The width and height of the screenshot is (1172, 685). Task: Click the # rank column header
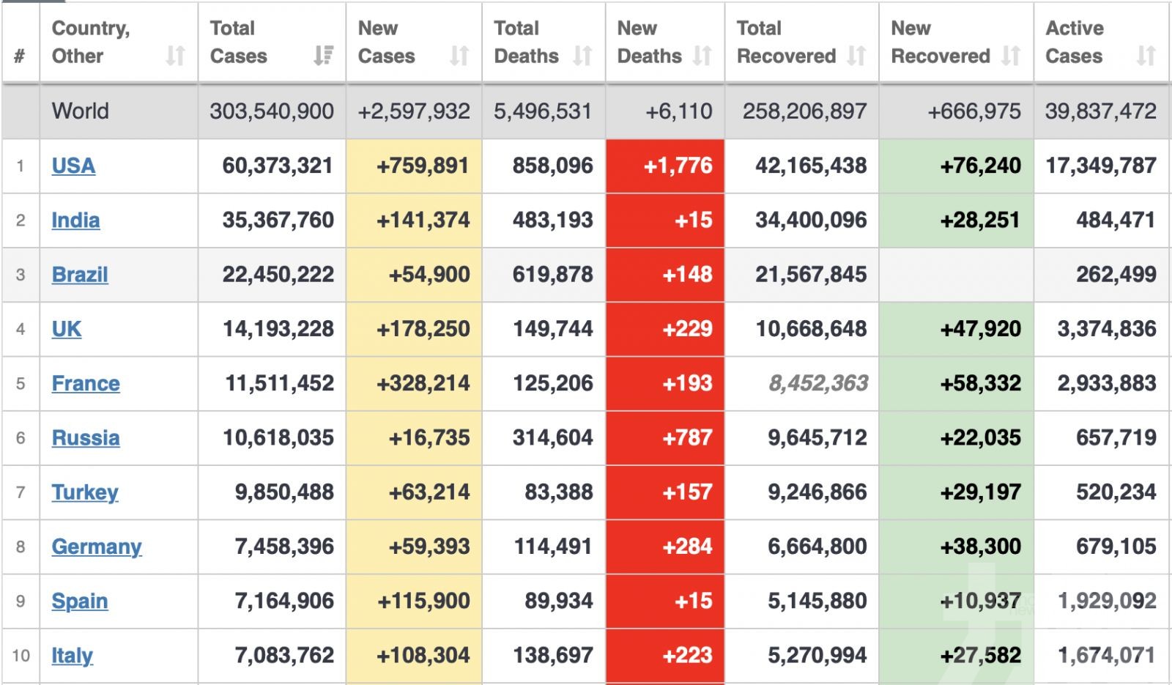pyautogui.click(x=21, y=56)
